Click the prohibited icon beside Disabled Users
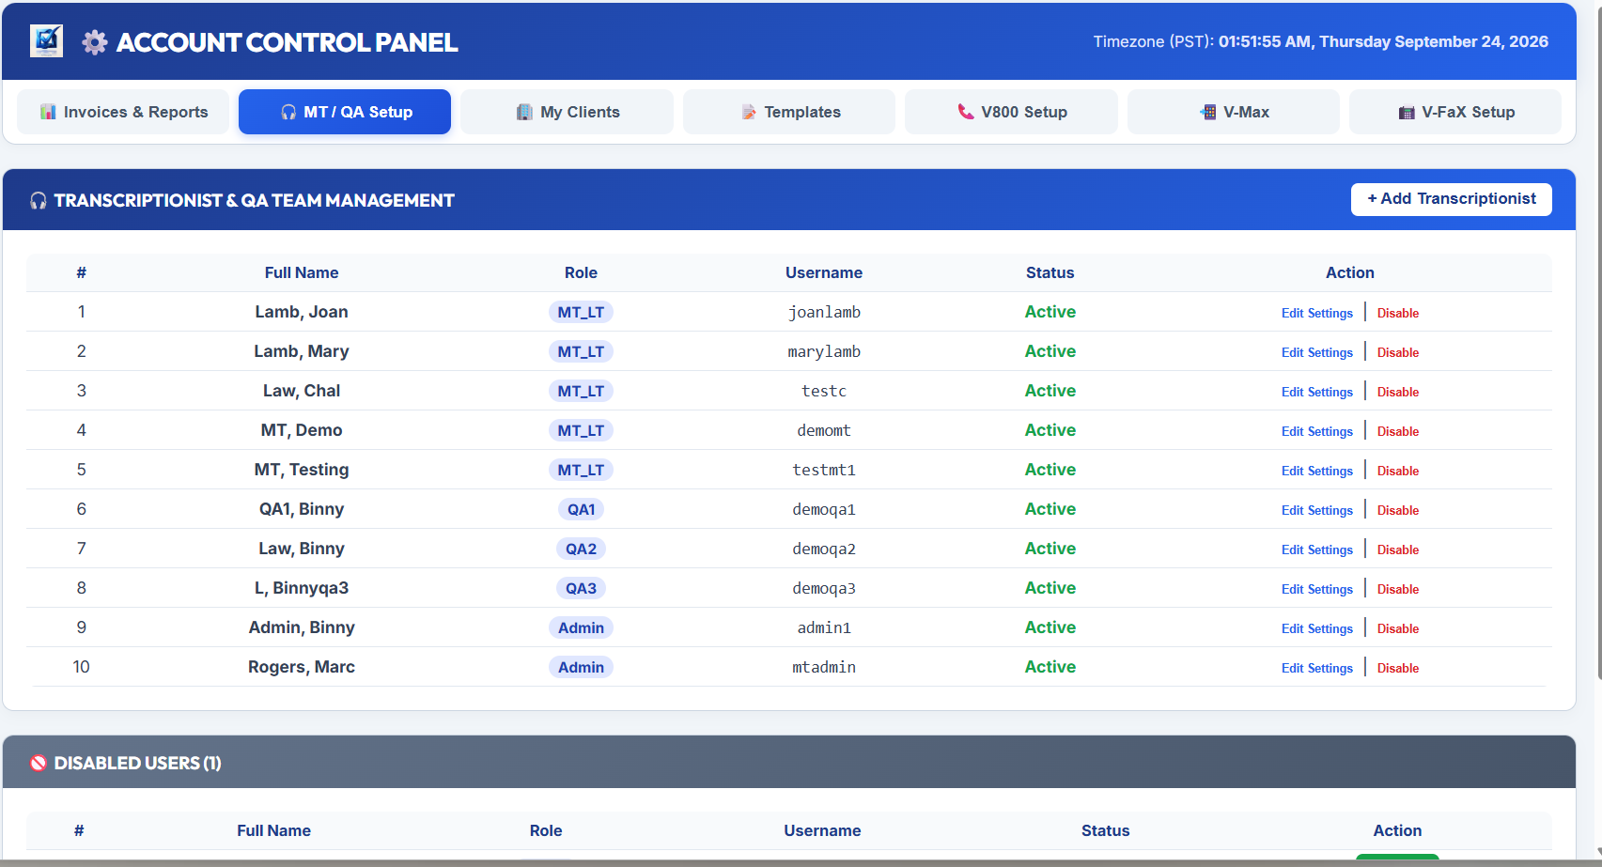Viewport: 1602px width, 867px height. point(39,763)
